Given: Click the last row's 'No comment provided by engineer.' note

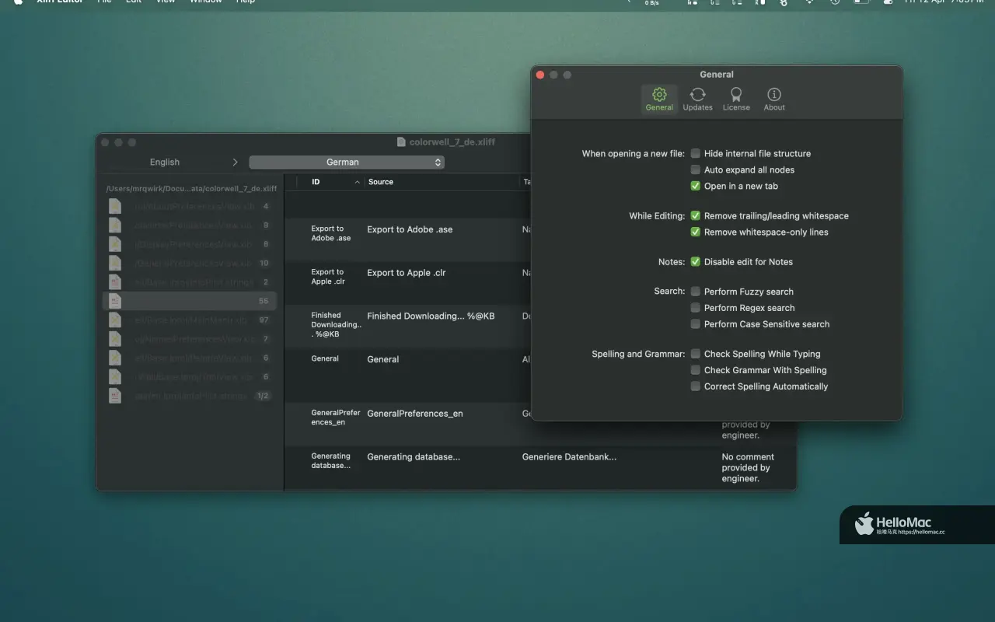Looking at the screenshot, I should 748,468.
